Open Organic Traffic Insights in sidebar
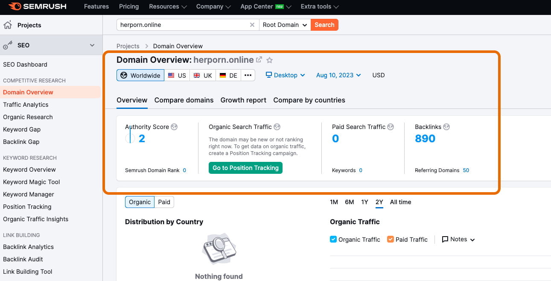 tap(36, 219)
